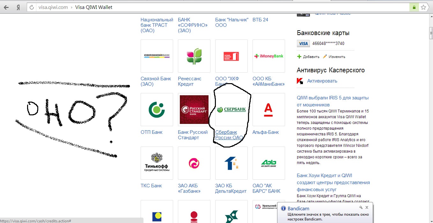Open Связной Банк logo tile
The height and width of the screenshot is (223, 433).
tap(157, 56)
